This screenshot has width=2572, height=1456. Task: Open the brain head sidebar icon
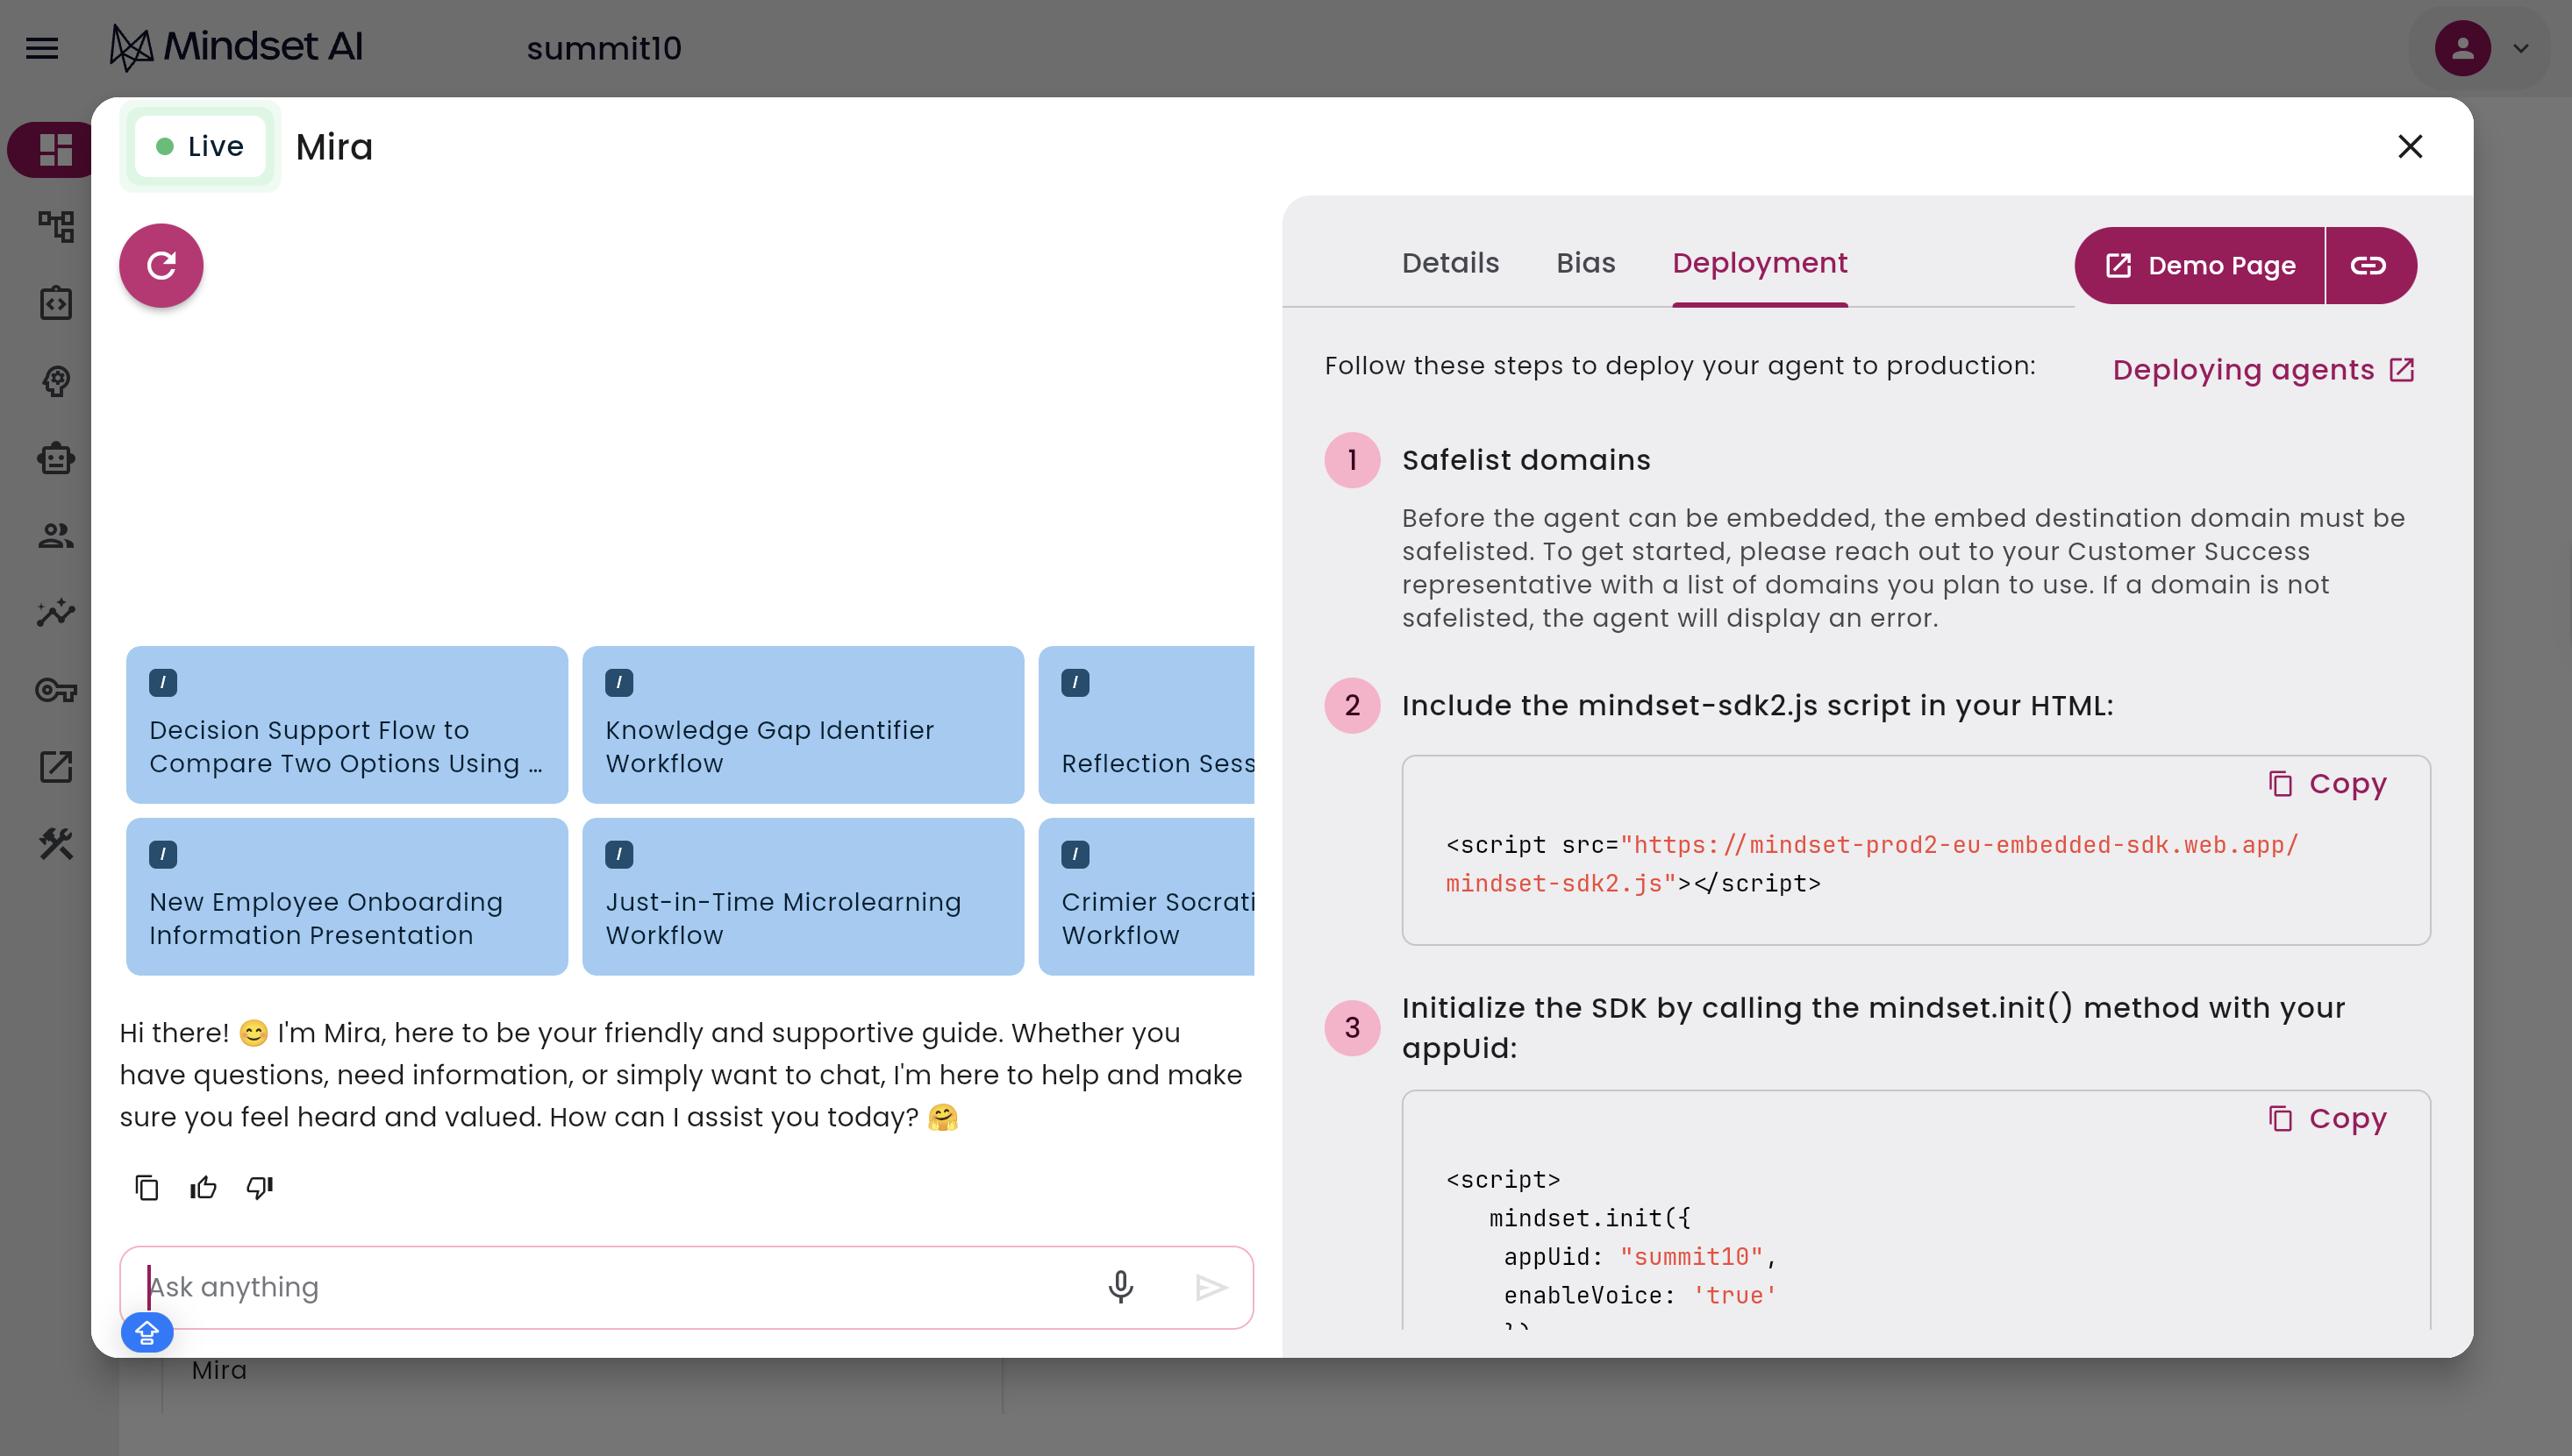(x=56, y=381)
